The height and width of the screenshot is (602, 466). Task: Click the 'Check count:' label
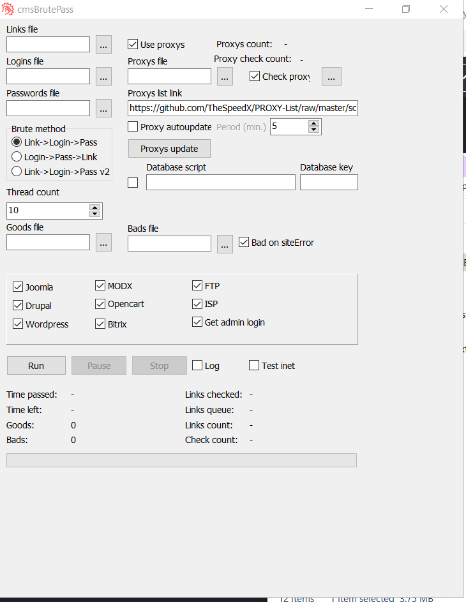[211, 440]
